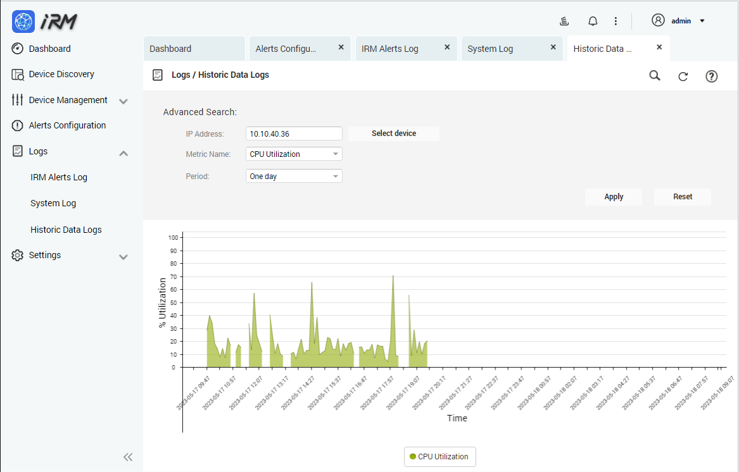Open the notifications bell icon
739x472 pixels.
coord(592,20)
